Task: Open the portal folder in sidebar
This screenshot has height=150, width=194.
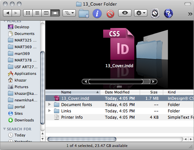Action: (x=16, y=107)
